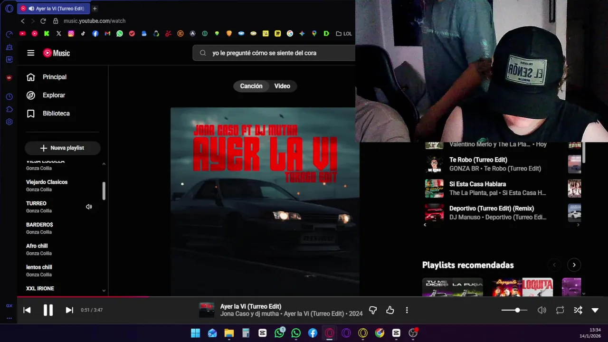Open the BARDERO$ playlist
Screen dimensions: 608x342
39,225
